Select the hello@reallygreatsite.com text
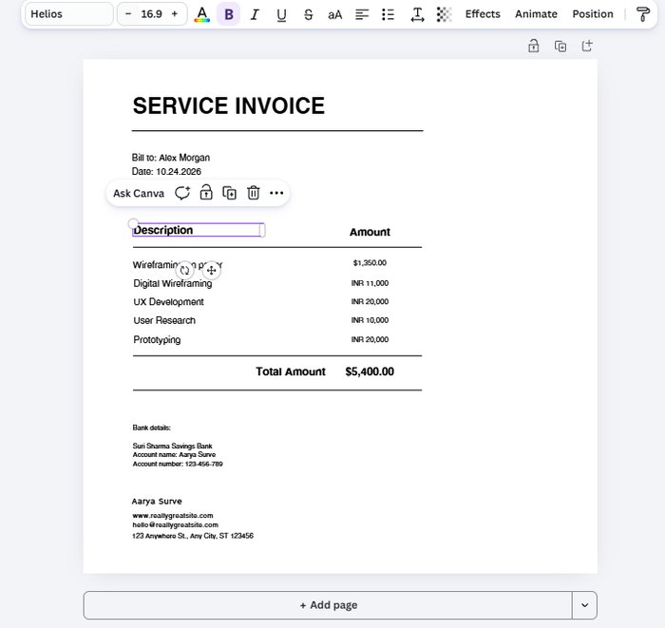The width and height of the screenshot is (665, 628). click(175, 525)
